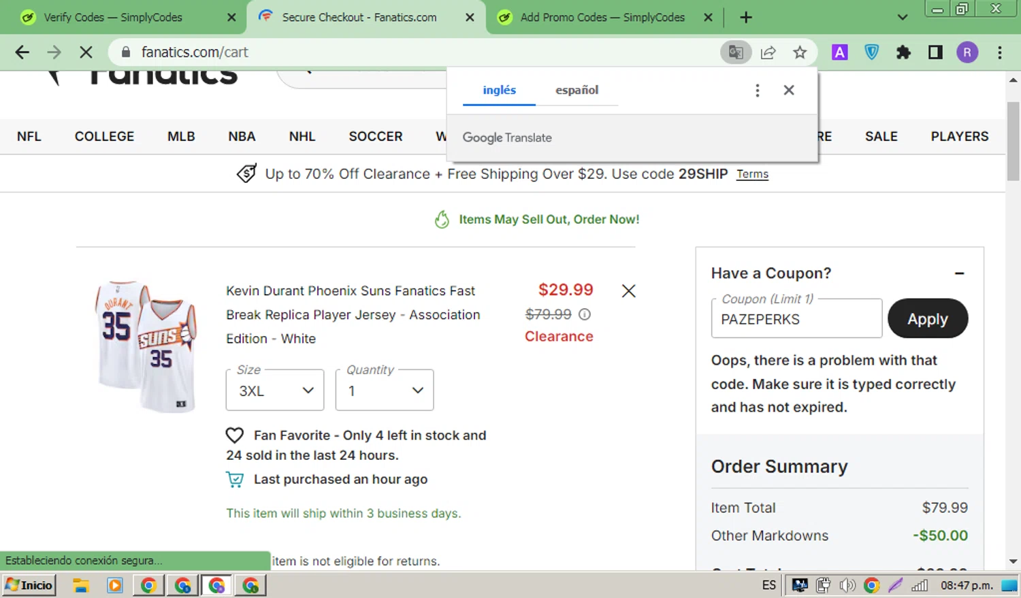Click the Fan Favorite heart icon
Image resolution: width=1021 pixels, height=598 pixels.
(x=234, y=435)
